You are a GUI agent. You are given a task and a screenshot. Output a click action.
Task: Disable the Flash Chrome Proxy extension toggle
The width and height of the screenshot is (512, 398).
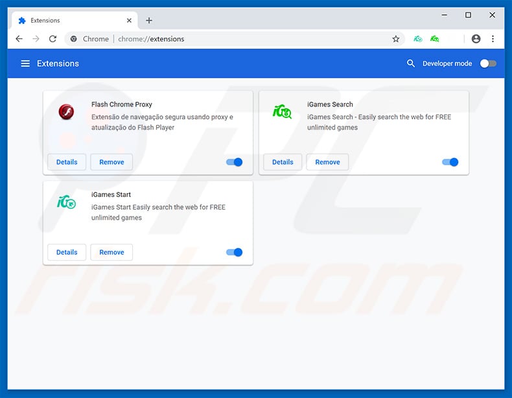pos(234,162)
